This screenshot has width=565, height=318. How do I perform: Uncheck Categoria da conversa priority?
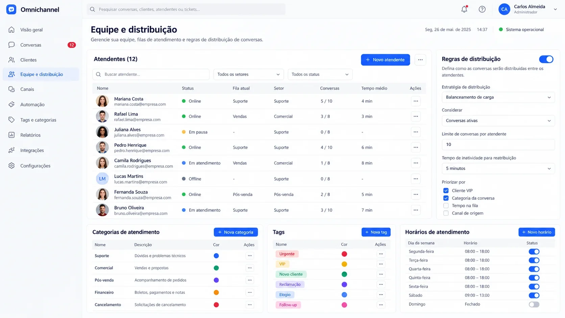446,198
